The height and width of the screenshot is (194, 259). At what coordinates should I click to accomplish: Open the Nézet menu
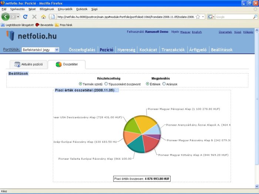pos(32,9)
